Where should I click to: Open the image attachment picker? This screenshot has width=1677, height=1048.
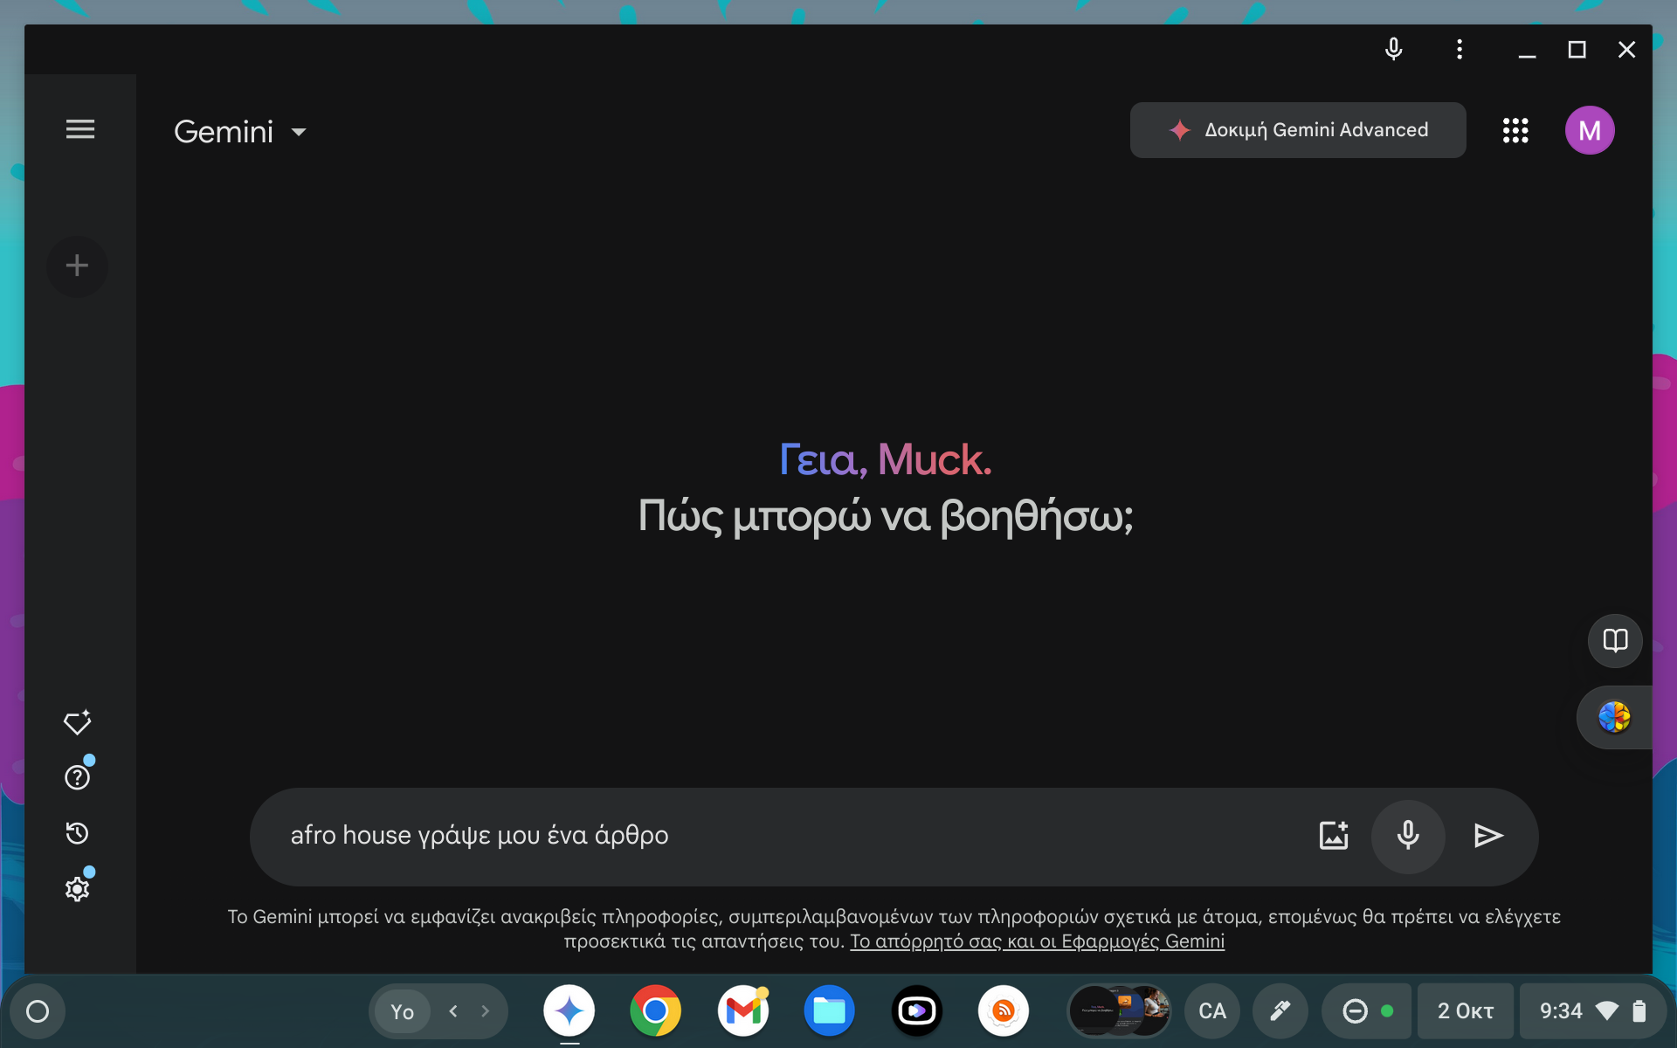1333,836
